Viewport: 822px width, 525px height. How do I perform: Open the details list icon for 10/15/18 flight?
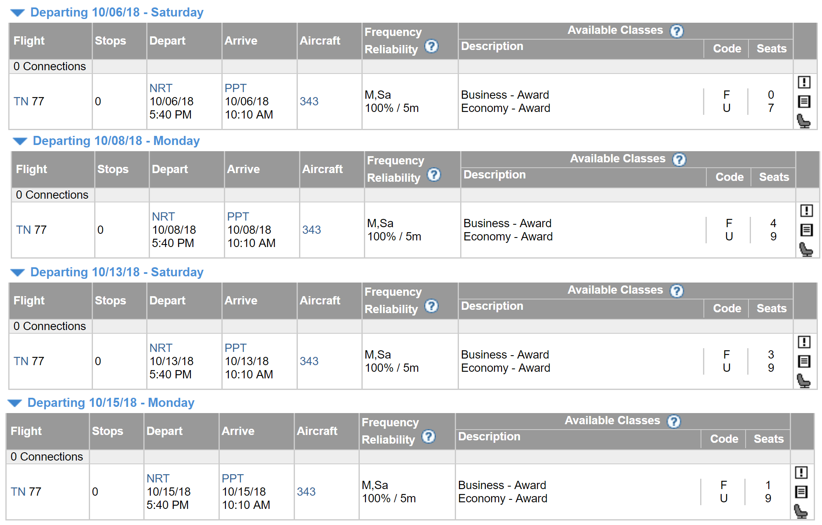pos(801,492)
